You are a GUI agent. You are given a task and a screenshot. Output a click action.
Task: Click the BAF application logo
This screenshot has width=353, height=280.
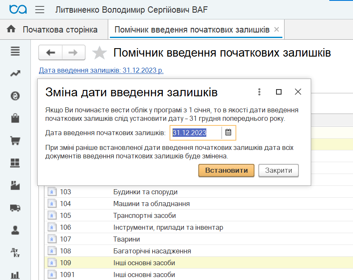[18, 9]
